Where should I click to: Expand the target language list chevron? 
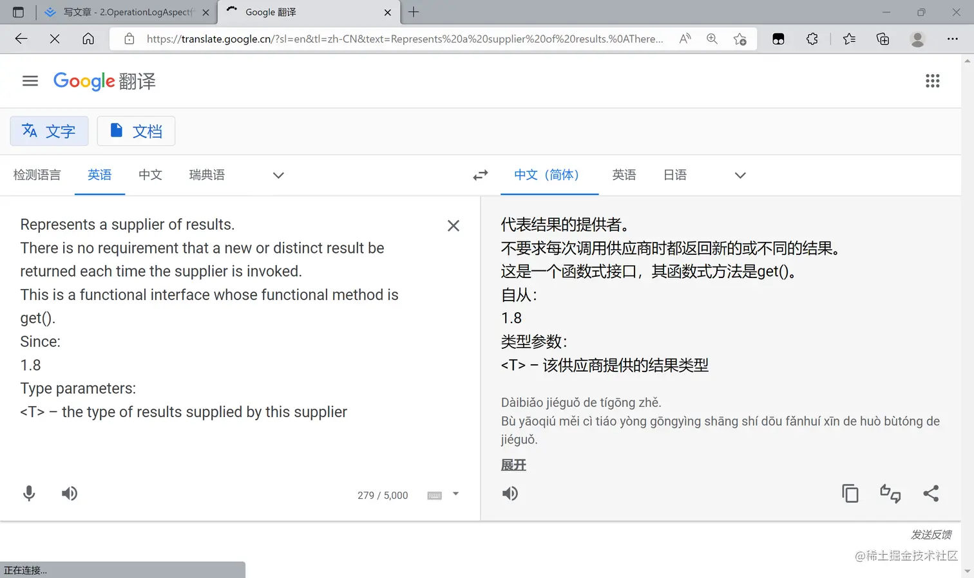(740, 175)
